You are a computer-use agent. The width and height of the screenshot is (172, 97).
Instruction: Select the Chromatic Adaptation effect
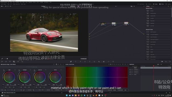(158, 34)
